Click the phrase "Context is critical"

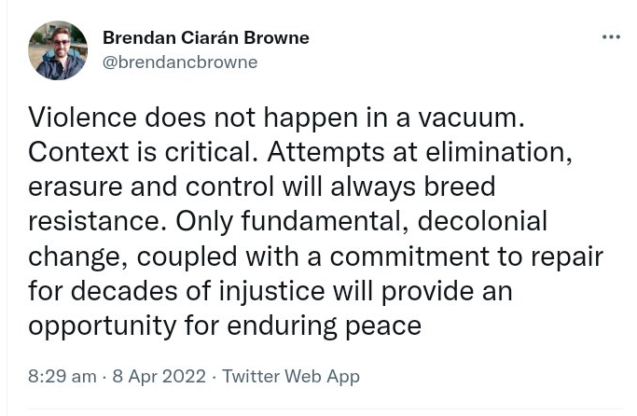tap(133, 151)
